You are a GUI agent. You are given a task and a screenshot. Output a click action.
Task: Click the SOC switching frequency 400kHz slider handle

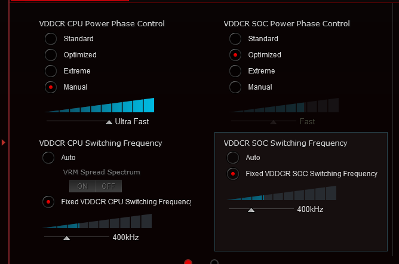[251, 210]
